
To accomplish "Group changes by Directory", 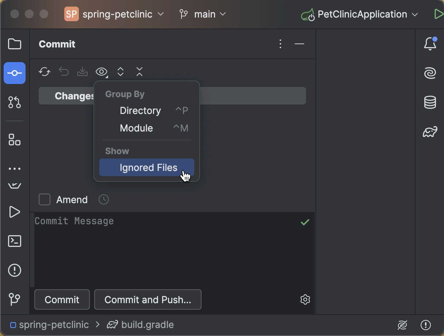I will pos(140,111).
